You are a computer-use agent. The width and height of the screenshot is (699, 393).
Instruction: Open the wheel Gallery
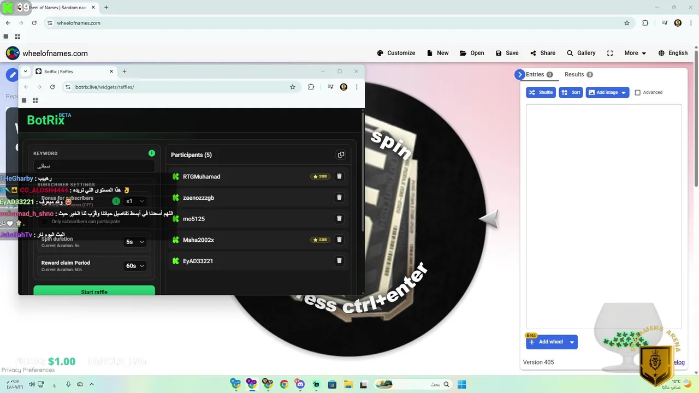pyautogui.click(x=581, y=53)
